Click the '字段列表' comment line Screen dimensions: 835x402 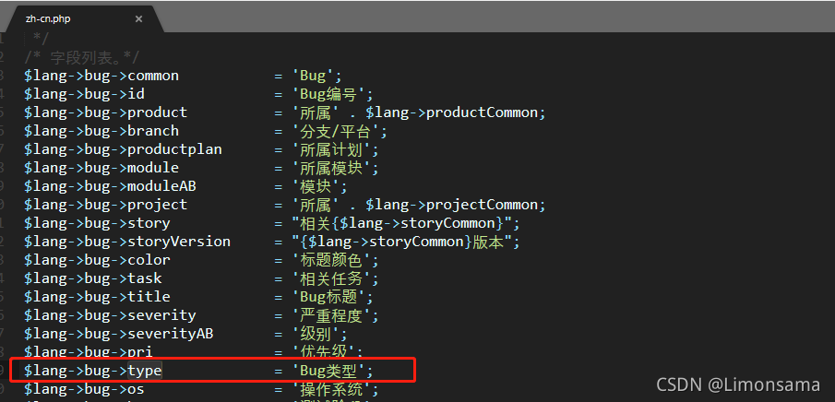coord(81,57)
